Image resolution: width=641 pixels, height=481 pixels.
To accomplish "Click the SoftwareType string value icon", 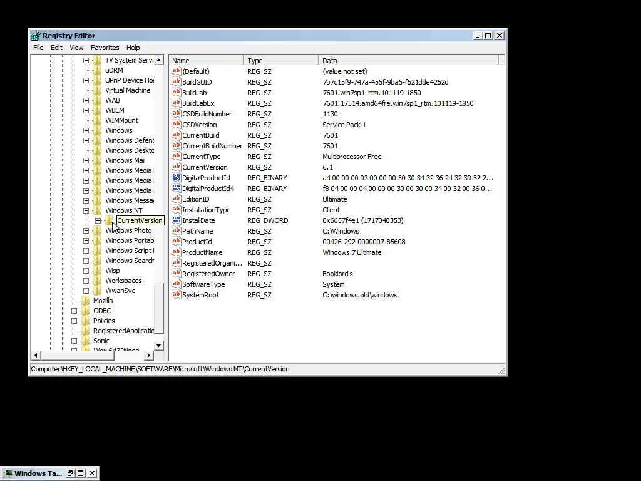I will coord(176,284).
